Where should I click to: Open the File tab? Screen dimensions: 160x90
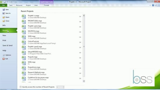pos(3,5)
